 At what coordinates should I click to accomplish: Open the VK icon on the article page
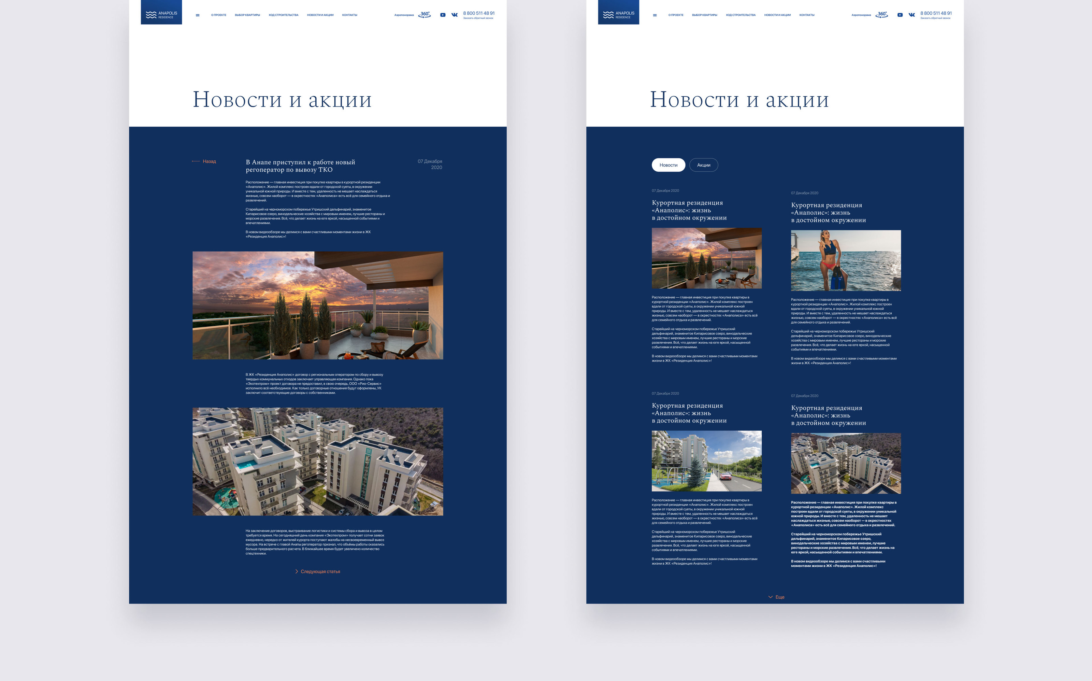(455, 15)
